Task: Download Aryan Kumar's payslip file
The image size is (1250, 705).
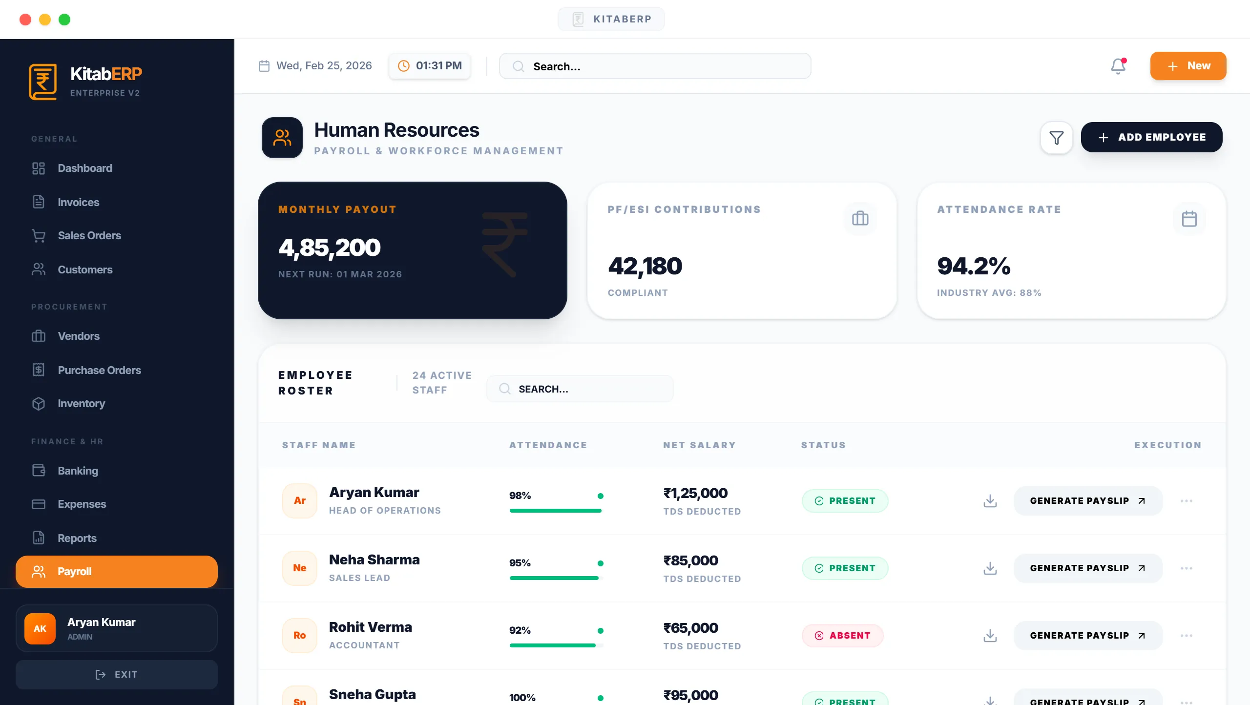Action: click(989, 500)
